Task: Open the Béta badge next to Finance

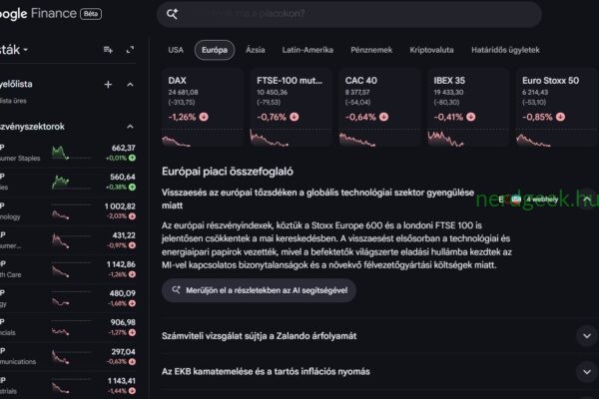Action: click(x=91, y=14)
